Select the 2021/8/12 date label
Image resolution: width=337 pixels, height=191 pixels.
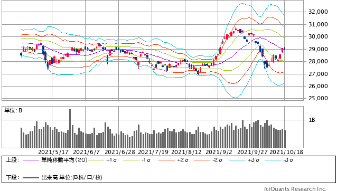tap(186, 152)
